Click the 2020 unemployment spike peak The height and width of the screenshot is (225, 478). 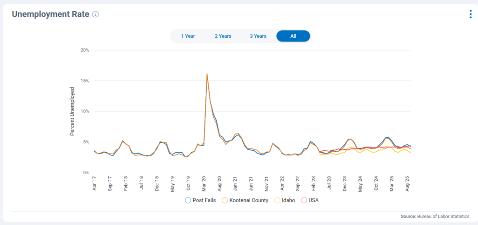[x=207, y=74]
